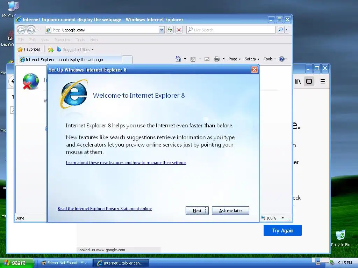Screen dimensions: 358x268
Task: Click the Read Mail icon
Action: [207, 59]
